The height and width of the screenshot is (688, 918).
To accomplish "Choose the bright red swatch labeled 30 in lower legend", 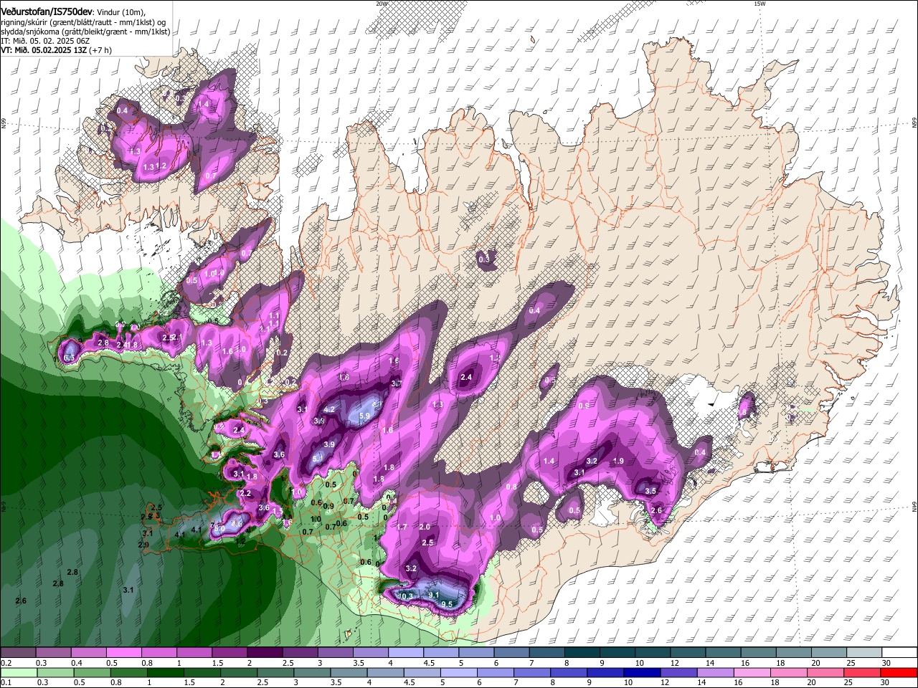I will (x=899, y=673).
